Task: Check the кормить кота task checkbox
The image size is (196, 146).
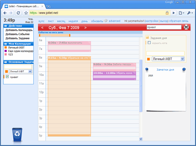Action: tap(149, 43)
